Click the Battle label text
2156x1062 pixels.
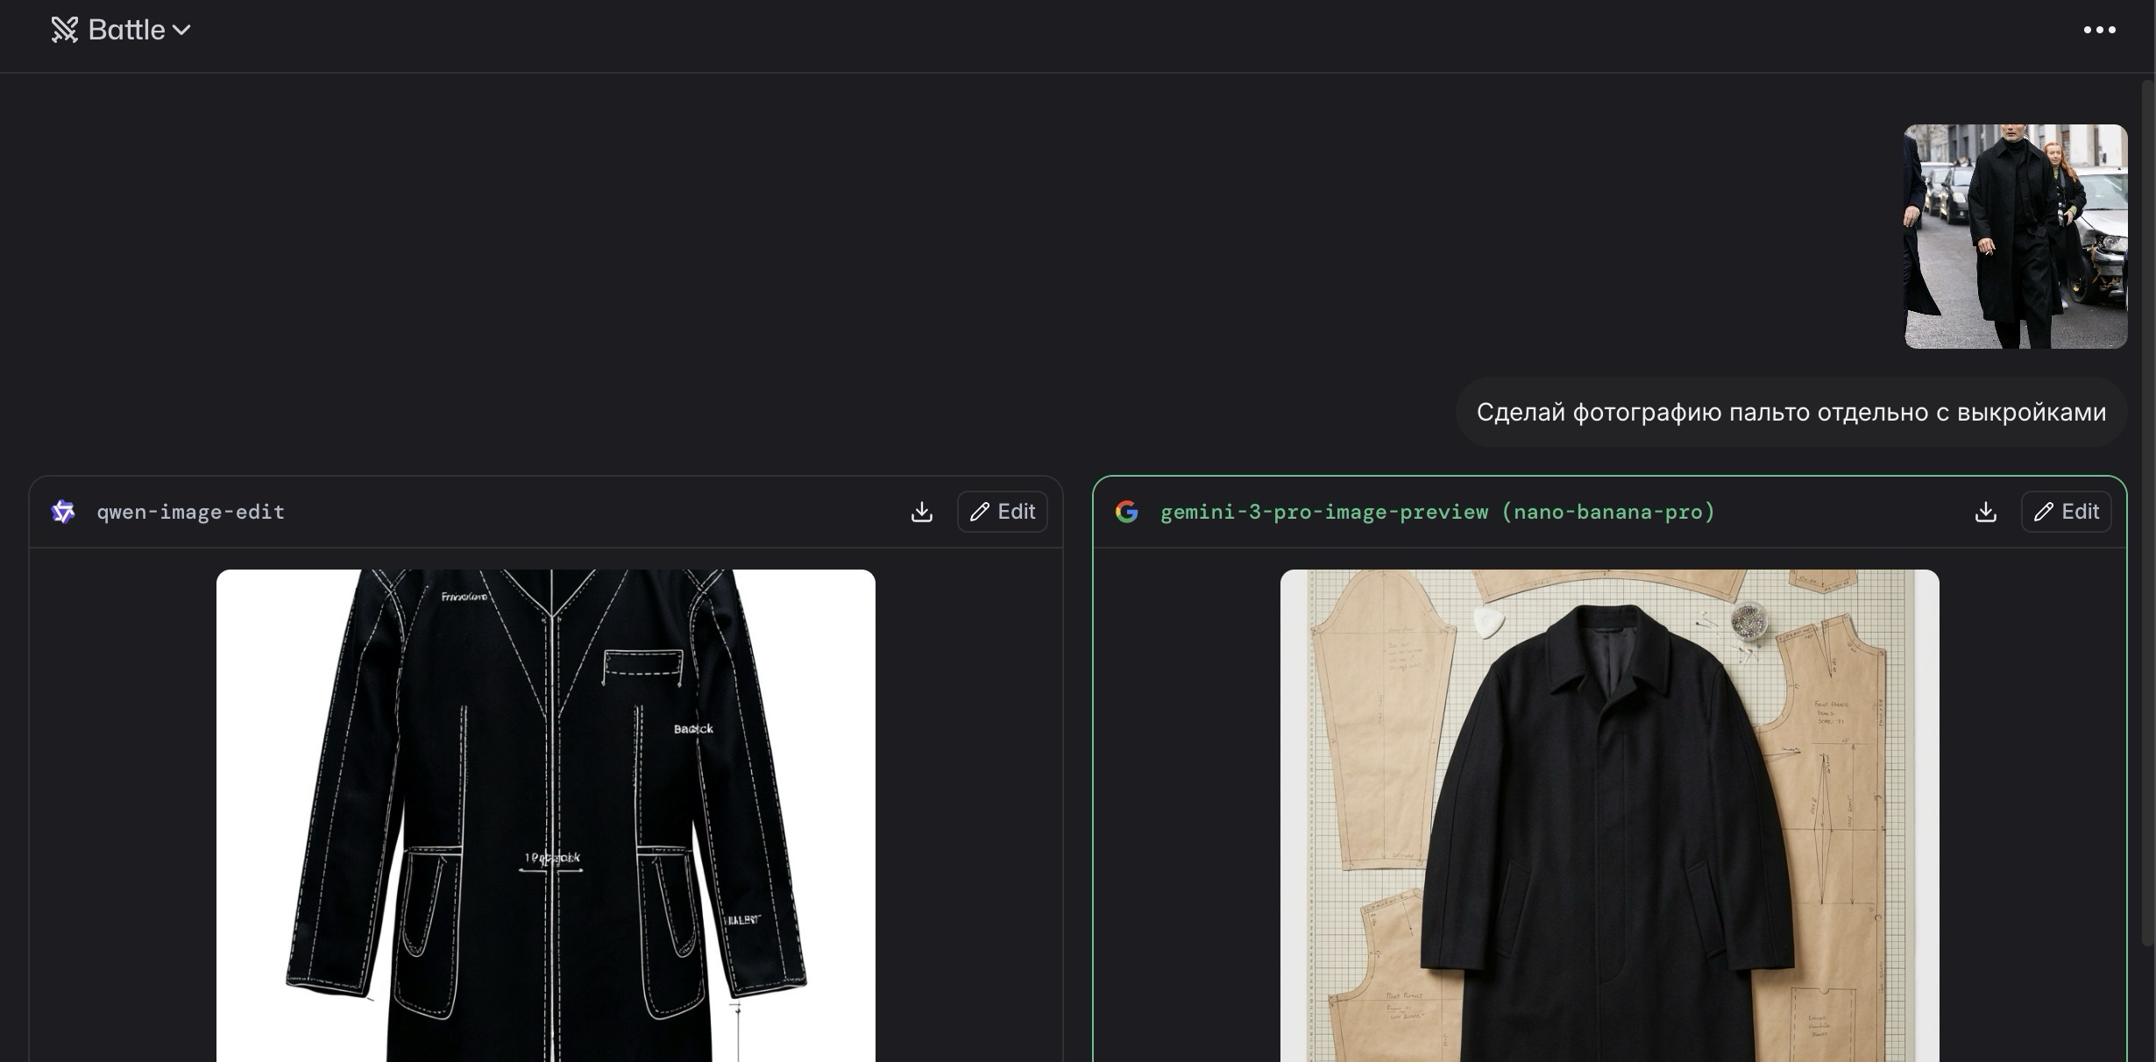click(126, 30)
